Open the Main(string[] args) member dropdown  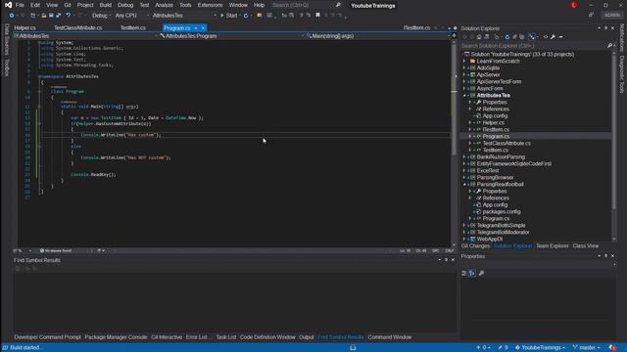[378, 36]
